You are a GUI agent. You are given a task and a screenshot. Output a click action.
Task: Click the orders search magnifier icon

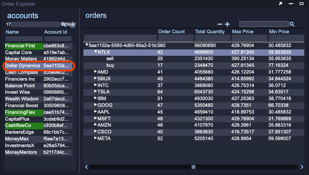click(x=292, y=24)
